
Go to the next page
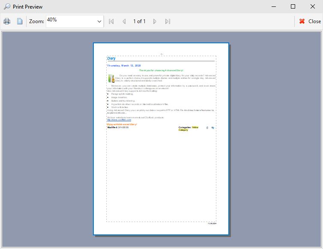click(155, 21)
